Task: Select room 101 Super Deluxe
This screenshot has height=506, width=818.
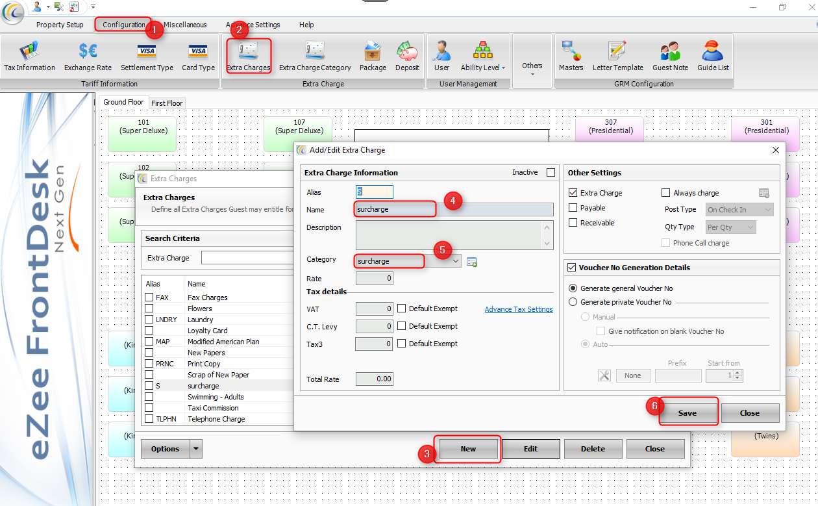Action: (142, 134)
